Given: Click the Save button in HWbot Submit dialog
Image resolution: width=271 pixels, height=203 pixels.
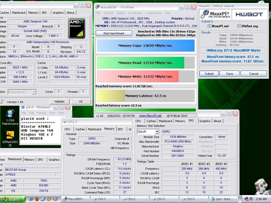Looking at the screenshot, I should tap(229, 73).
